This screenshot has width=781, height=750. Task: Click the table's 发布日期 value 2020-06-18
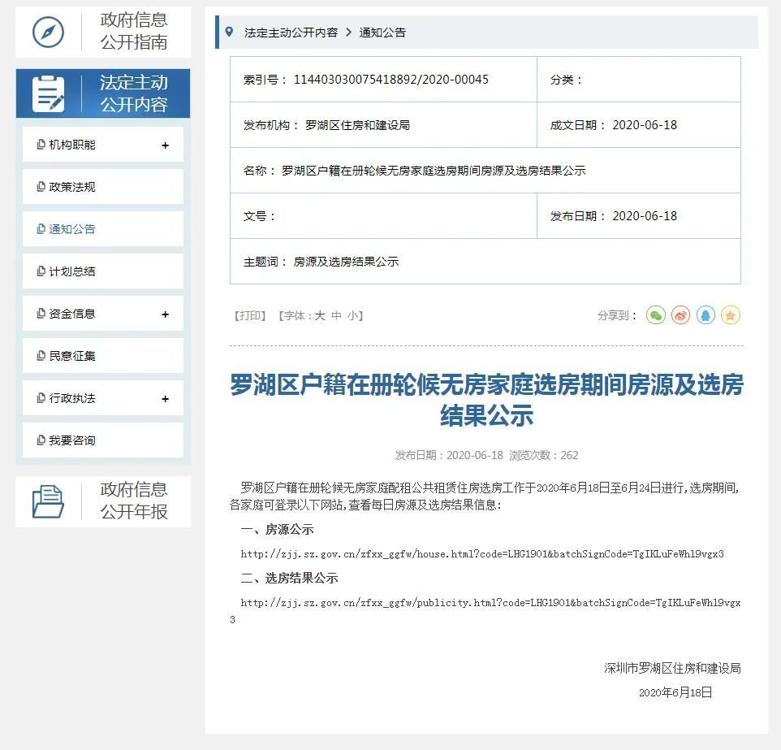point(645,216)
